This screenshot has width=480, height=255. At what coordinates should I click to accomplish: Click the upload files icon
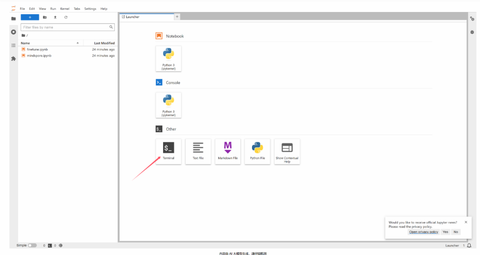(55, 17)
